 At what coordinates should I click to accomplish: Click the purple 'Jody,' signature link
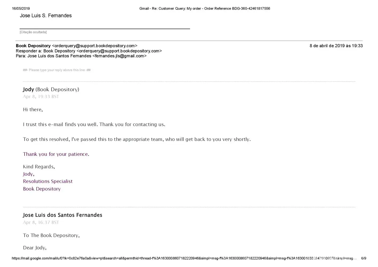pos(28,174)
